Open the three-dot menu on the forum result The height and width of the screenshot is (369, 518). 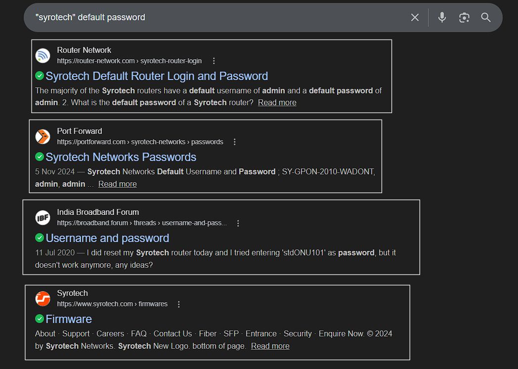point(238,223)
